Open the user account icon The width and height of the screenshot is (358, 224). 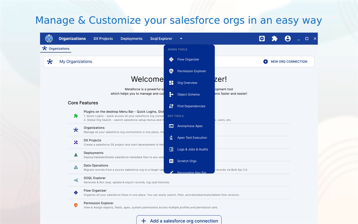point(288,38)
